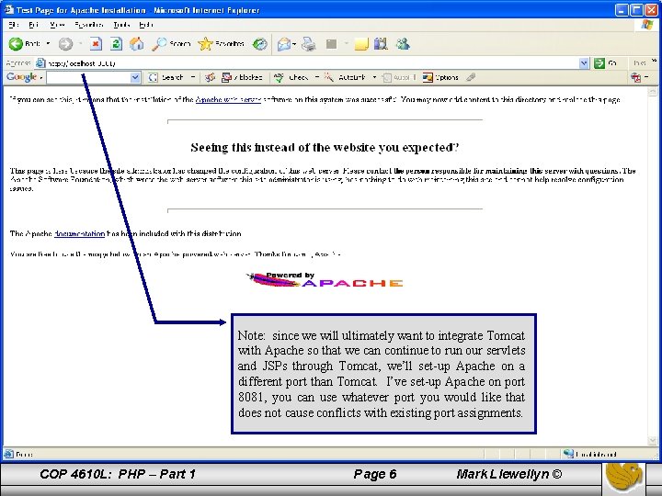
Task: Open the Tools menu
Action: tap(121, 25)
